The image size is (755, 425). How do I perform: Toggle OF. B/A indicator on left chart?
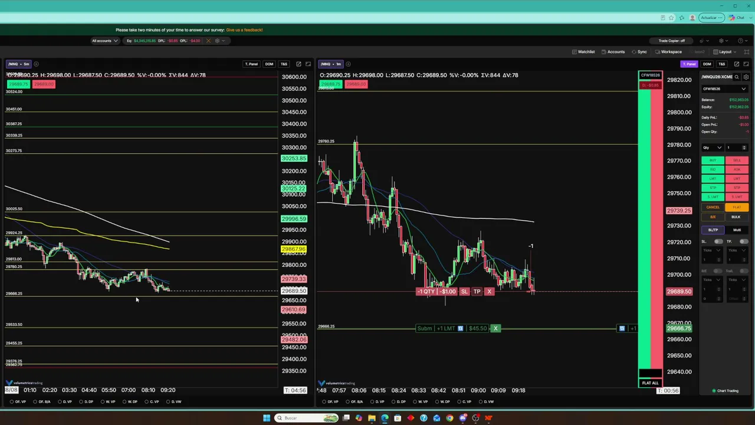coord(41,402)
